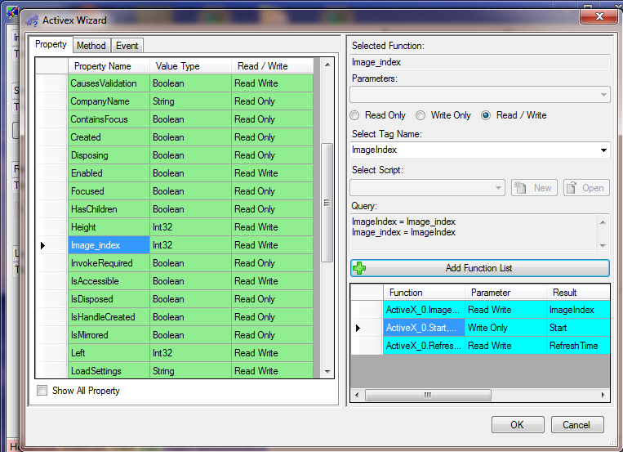
Task: Select the Write Only radio button
Action: [x=421, y=115]
